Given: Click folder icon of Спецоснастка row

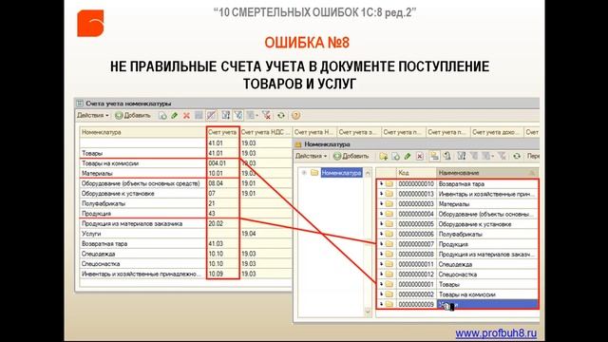Looking at the screenshot, I should 389,275.
